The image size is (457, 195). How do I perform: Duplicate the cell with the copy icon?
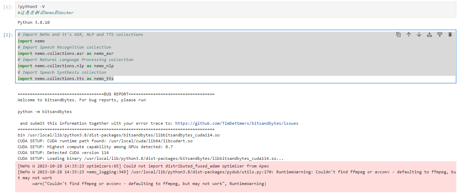[x=398, y=34]
